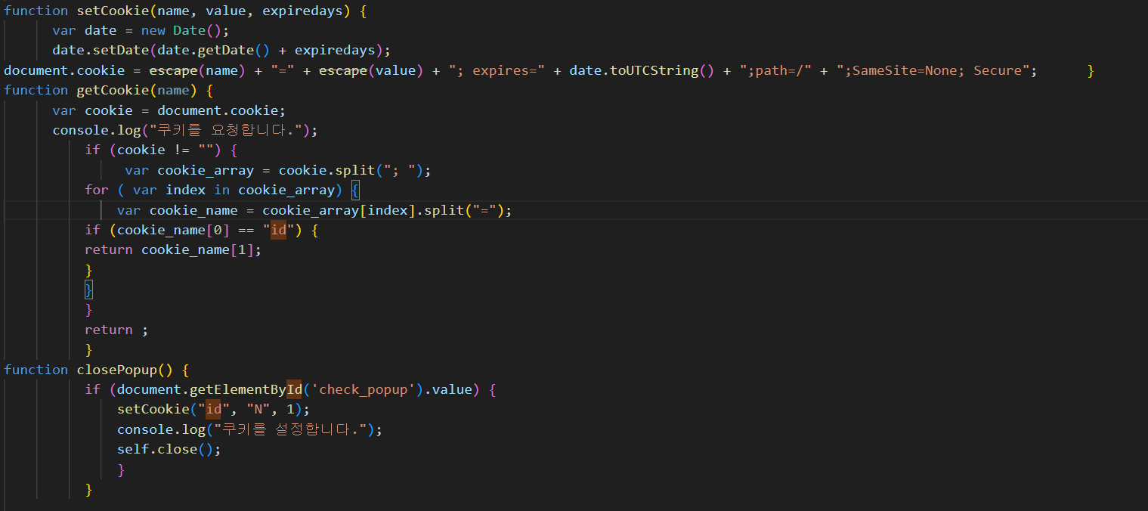The height and width of the screenshot is (511, 1148).
Task: Click cookie_name[0] in the if condition
Action: (173, 230)
